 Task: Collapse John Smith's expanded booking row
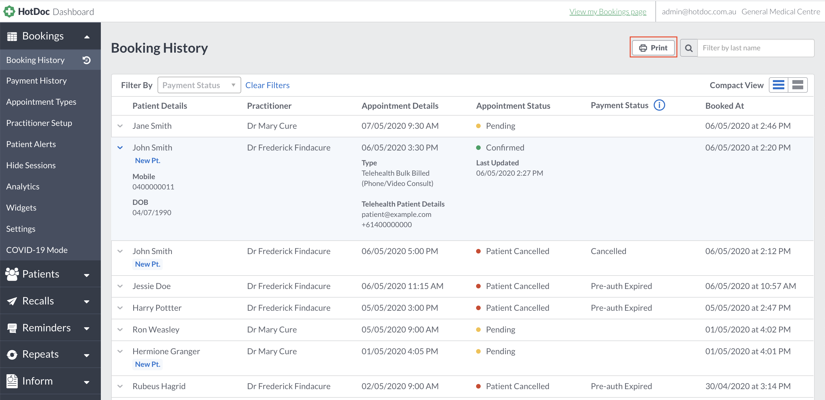[x=120, y=148]
